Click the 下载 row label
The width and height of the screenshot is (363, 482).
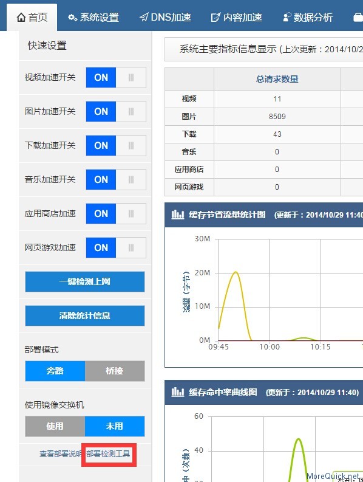[189, 134]
